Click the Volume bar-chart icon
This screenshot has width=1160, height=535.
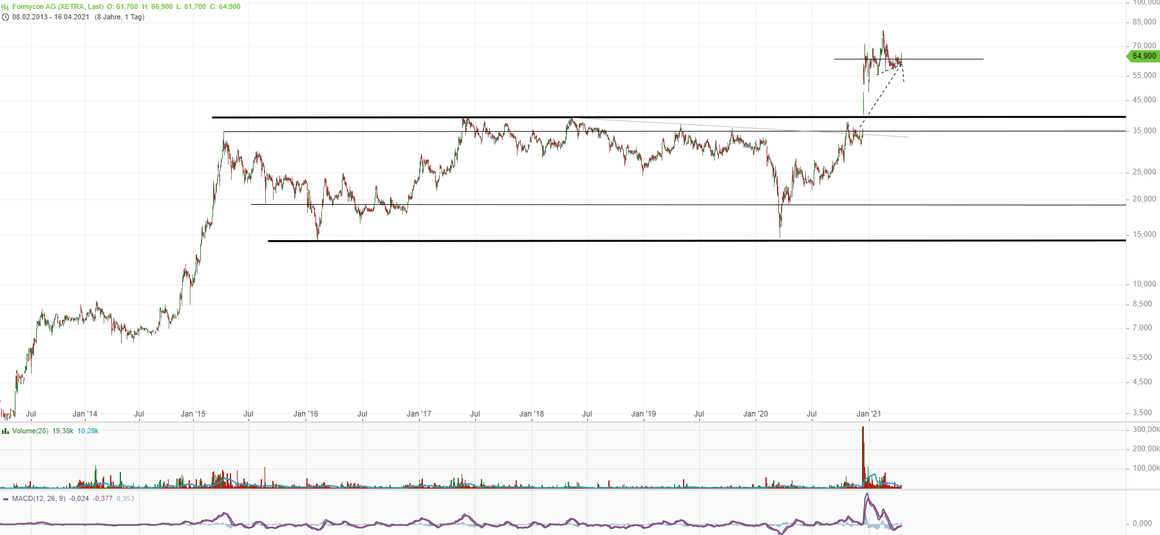point(6,431)
